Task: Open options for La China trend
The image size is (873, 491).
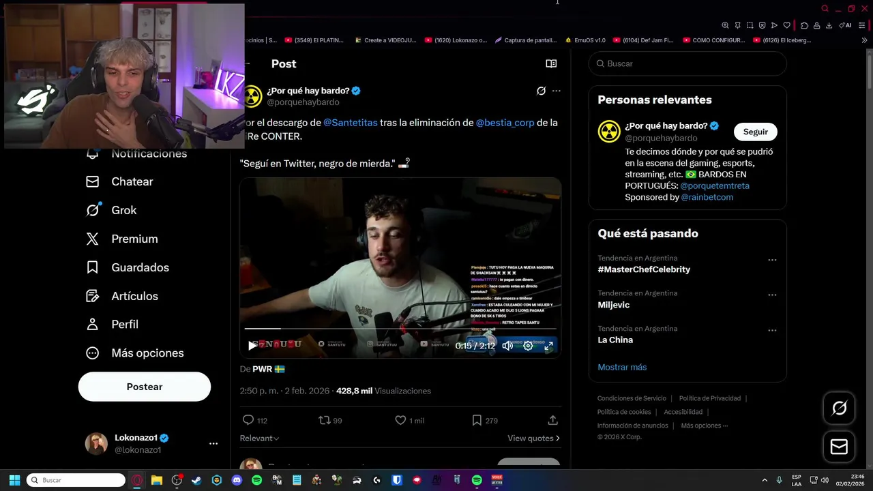Action: tap(772, 330)
